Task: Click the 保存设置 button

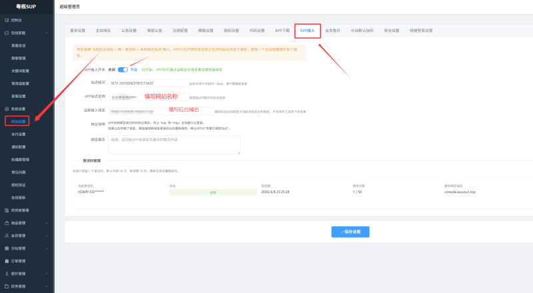Action: point(350,232)
